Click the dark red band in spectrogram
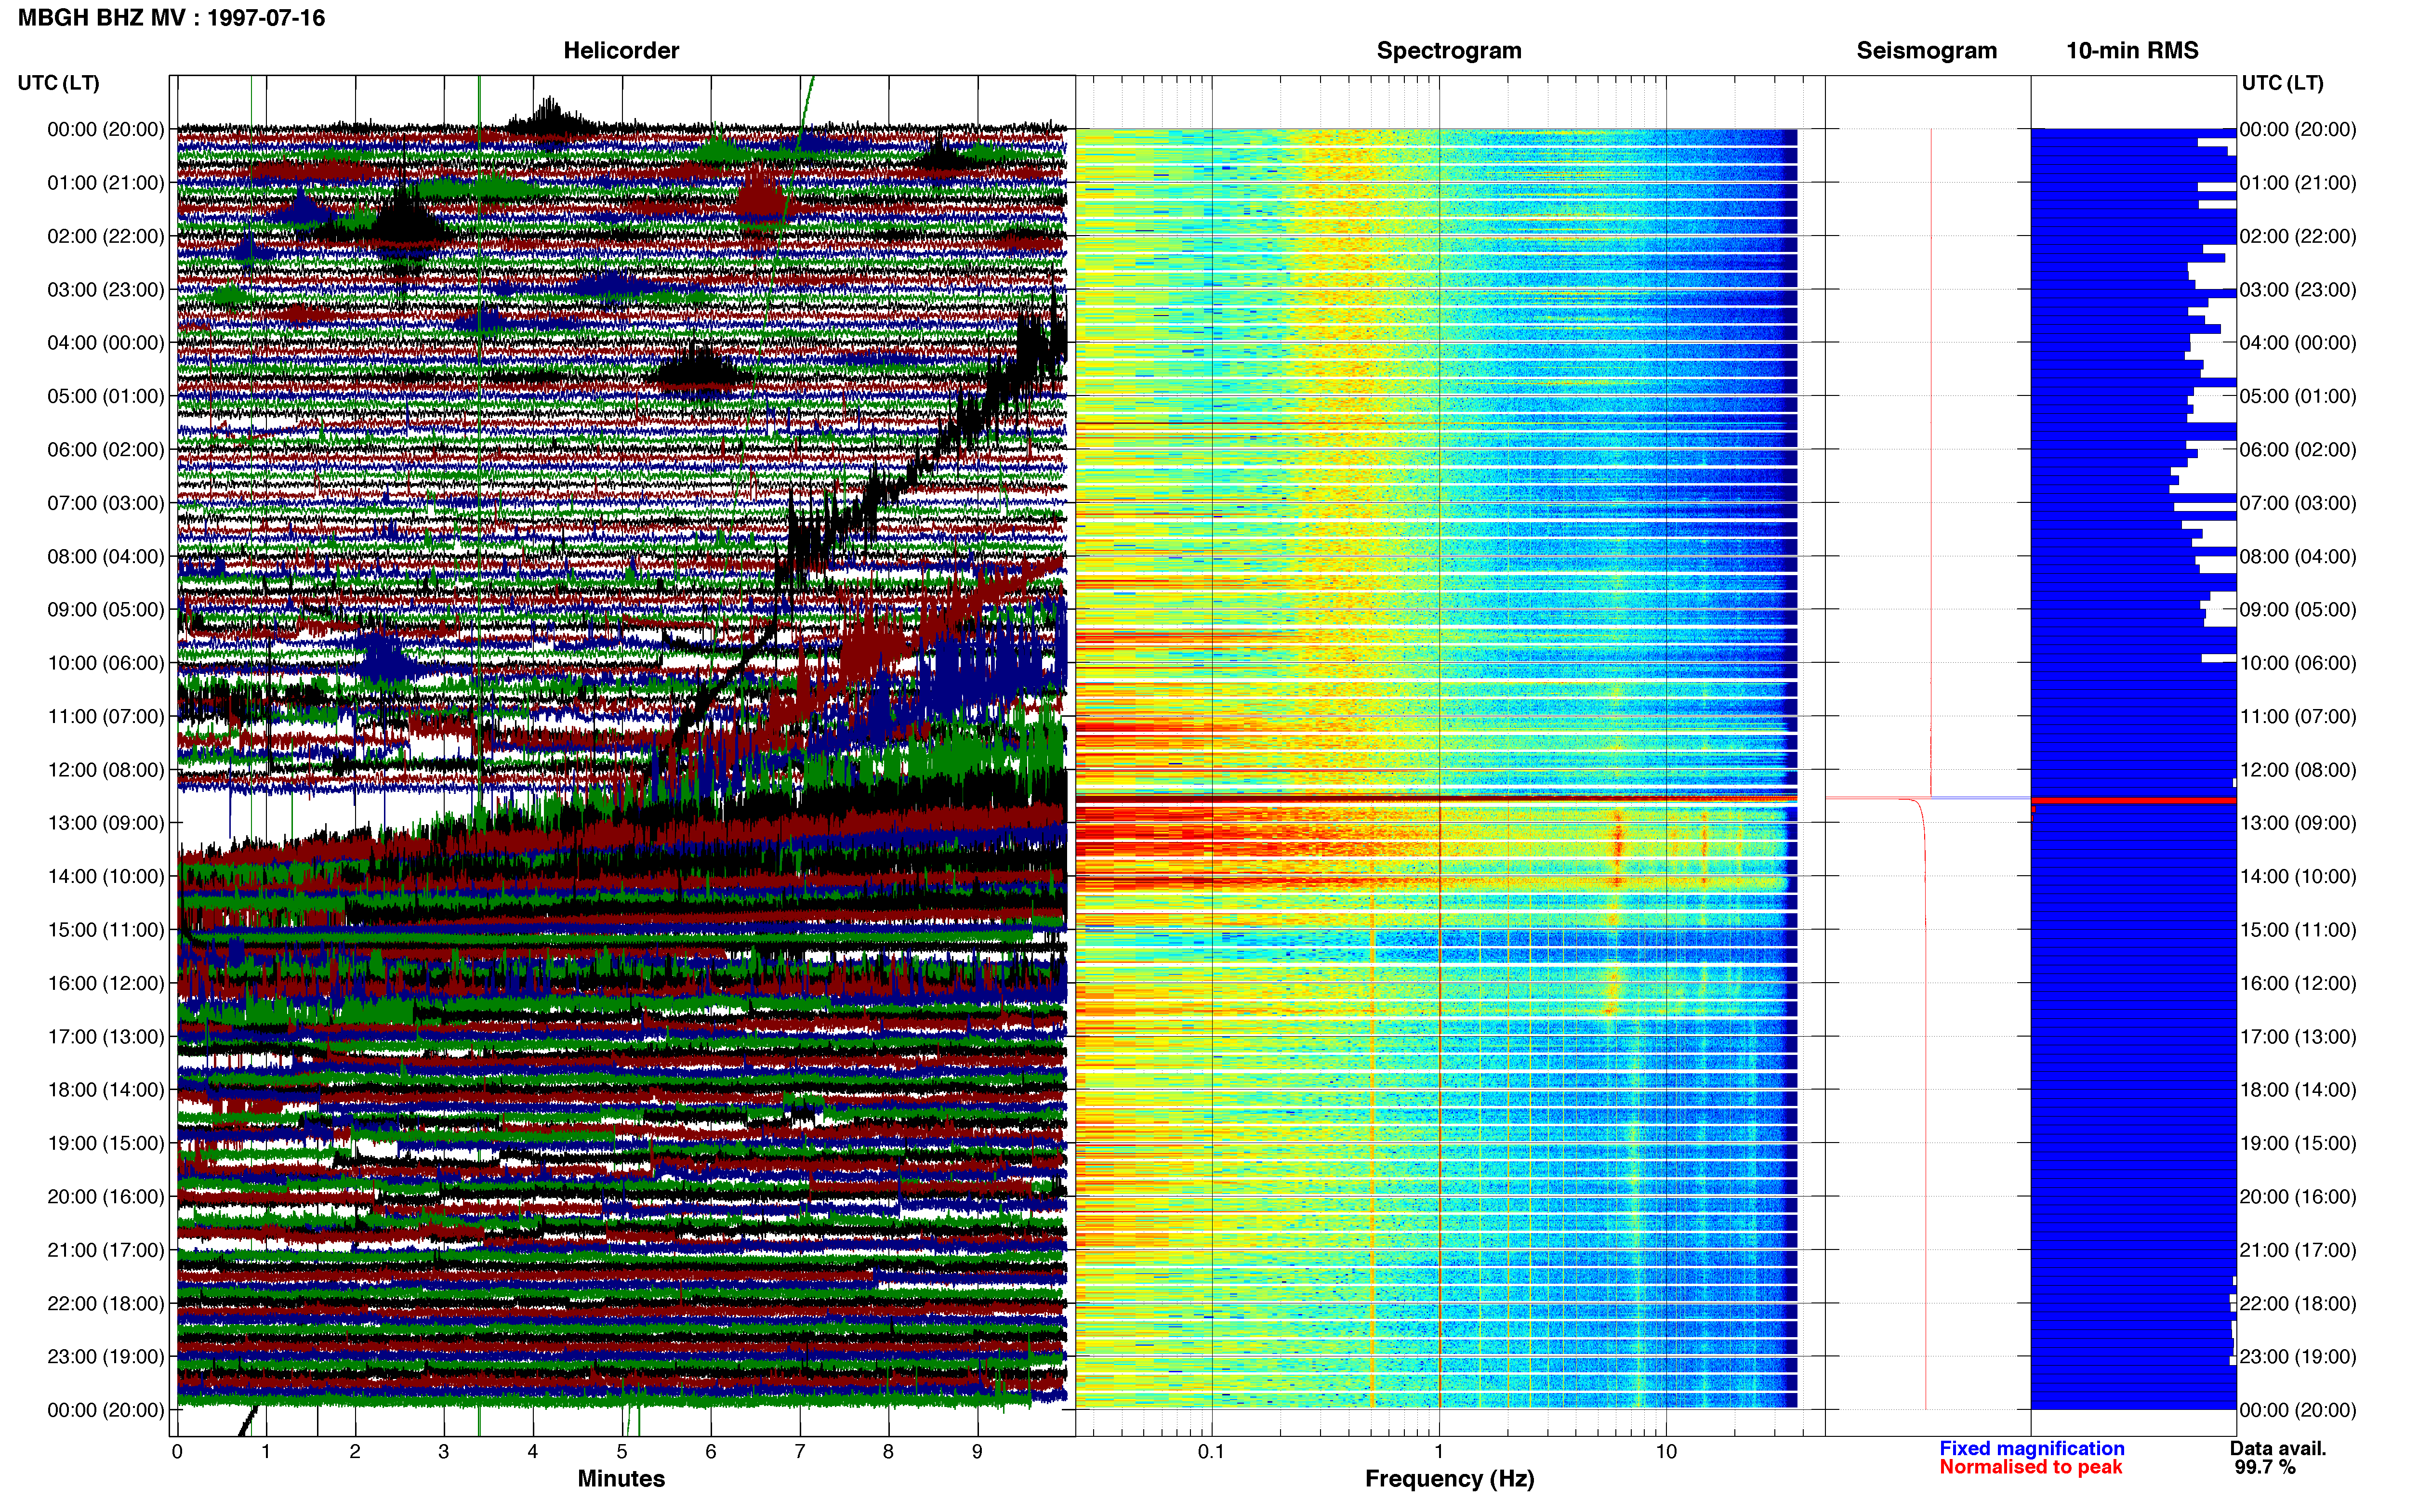This screenshot has height=1512, width=2418. coord(1436,800)
